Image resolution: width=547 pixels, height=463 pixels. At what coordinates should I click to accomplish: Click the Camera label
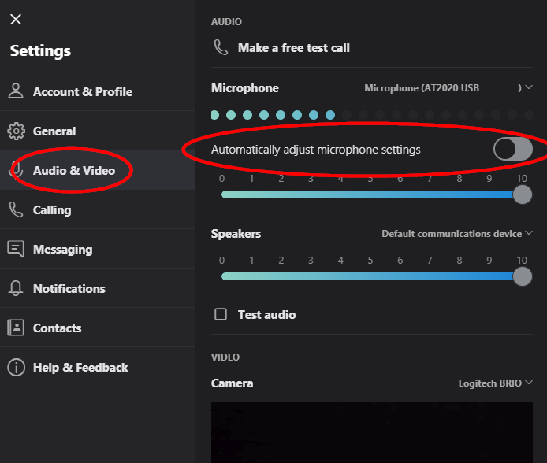tap(232, 383)
